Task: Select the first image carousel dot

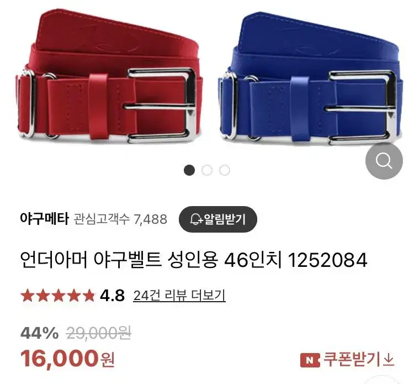Action: (189, 170)
